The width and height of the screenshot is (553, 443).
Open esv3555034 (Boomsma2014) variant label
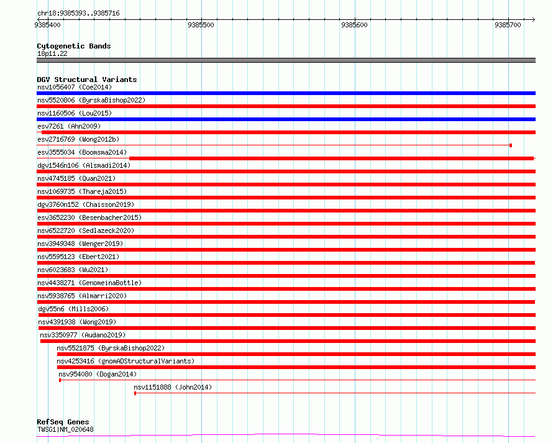click(x=82, y=152)
